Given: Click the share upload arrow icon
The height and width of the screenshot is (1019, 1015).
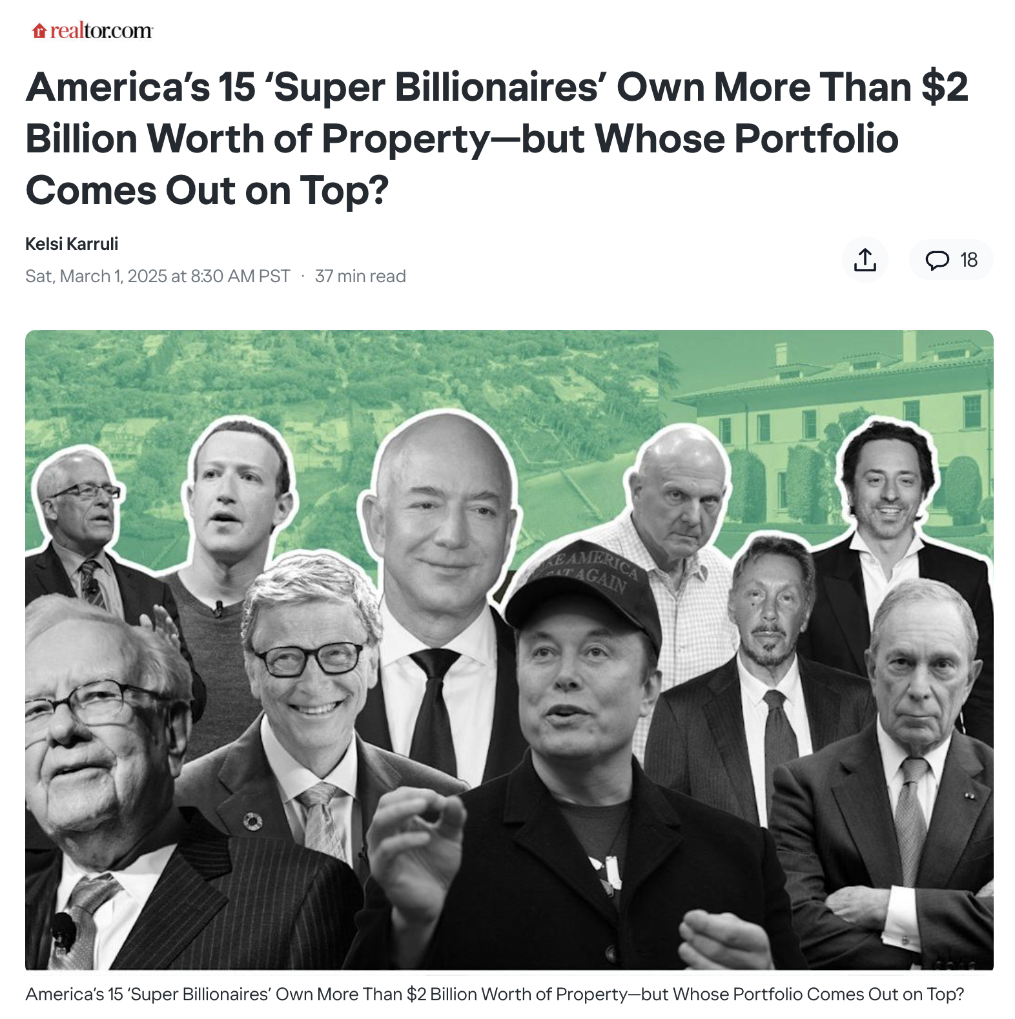Looking at the screenshot, I should pos(865,260).
